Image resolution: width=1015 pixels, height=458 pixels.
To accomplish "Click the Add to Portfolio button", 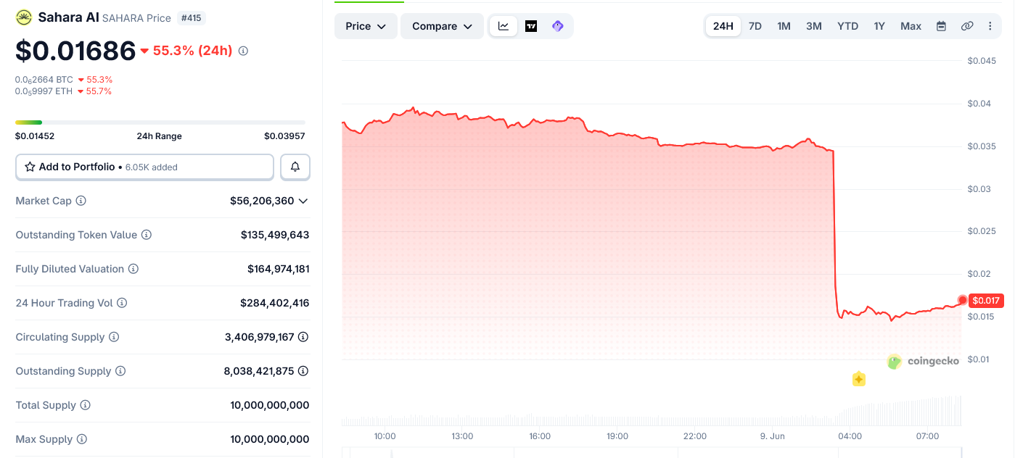I will 144,167.
